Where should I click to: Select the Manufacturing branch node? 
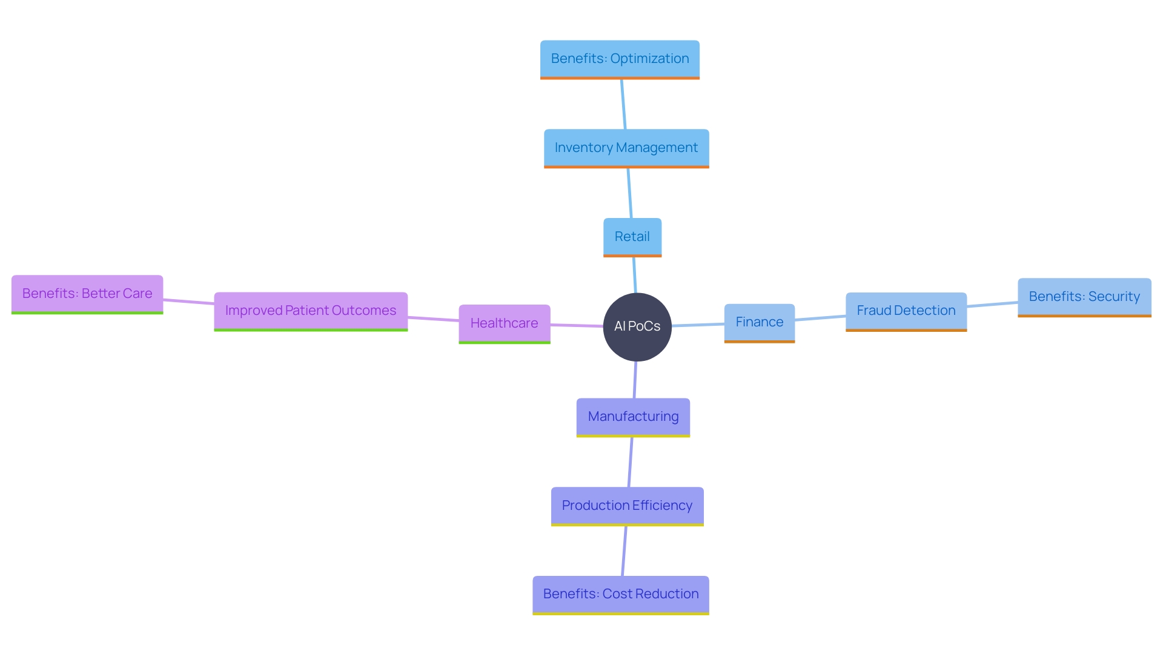click(x=630, y=415)
